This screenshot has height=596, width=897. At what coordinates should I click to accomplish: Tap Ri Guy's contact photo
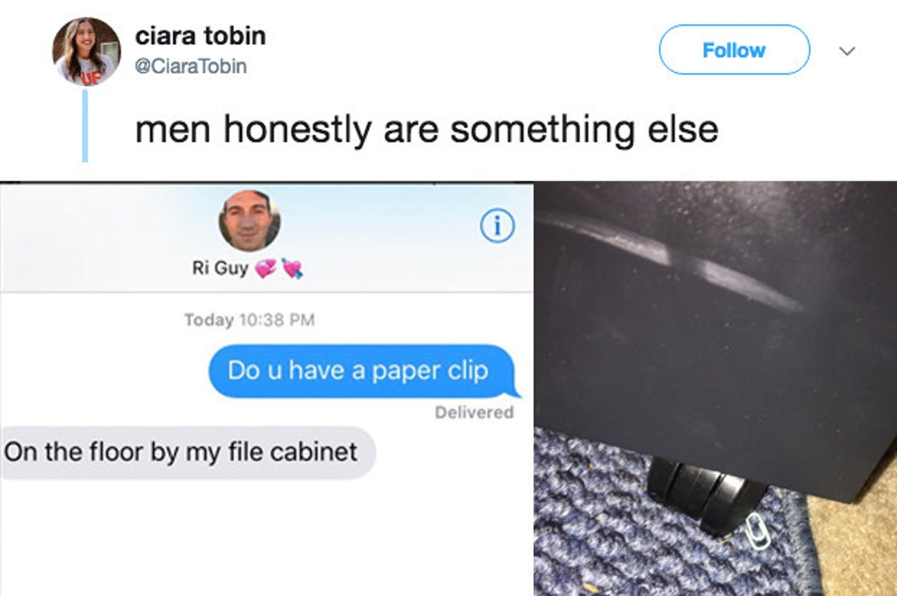(250, 220)
